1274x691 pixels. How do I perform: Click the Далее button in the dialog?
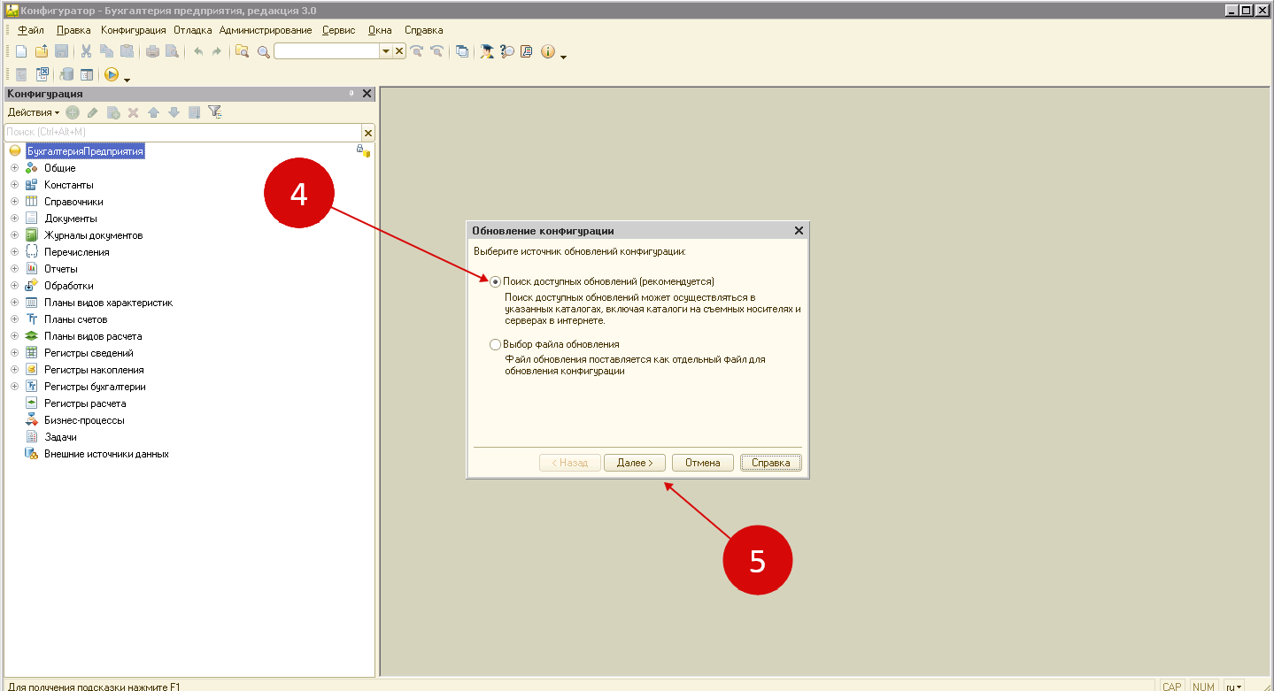pyautogui.click(x=635, y=463)
